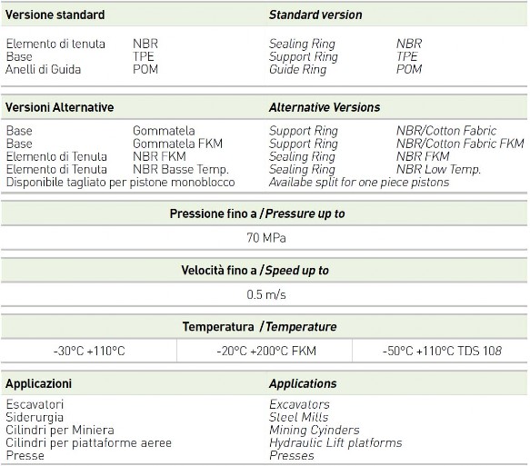Select the 0.5 m/s value
Viewport: 530px width, 466px height.
266,294
